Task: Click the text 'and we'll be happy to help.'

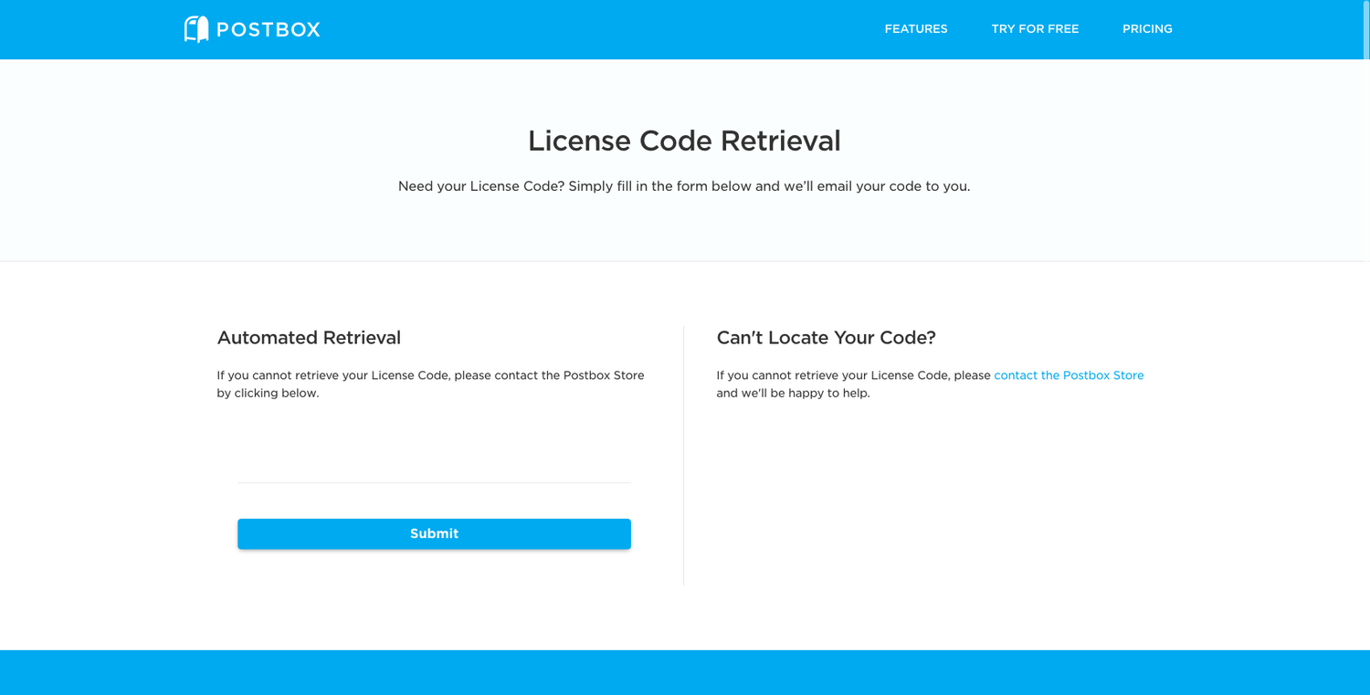Action: coord(793,394)
